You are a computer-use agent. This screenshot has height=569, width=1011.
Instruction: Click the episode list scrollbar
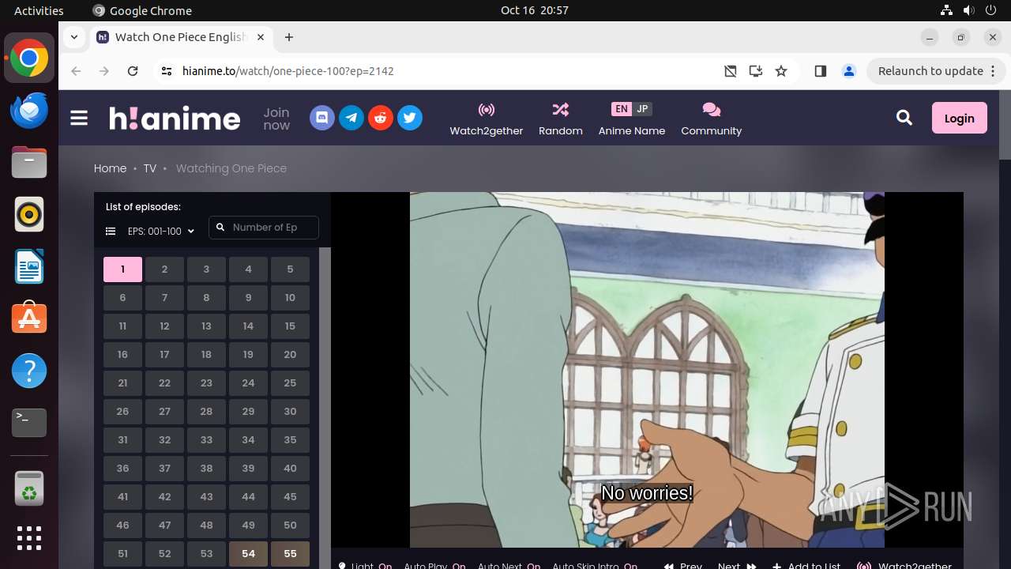pyautogui.click(x=325, y=408)
